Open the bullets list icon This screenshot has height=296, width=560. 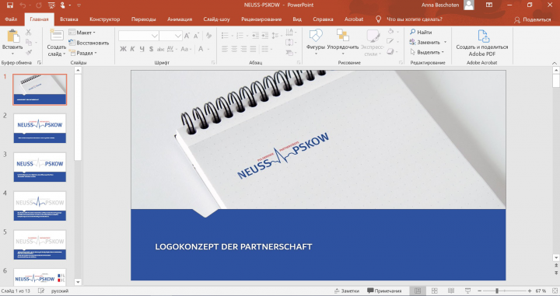(225, 36)
